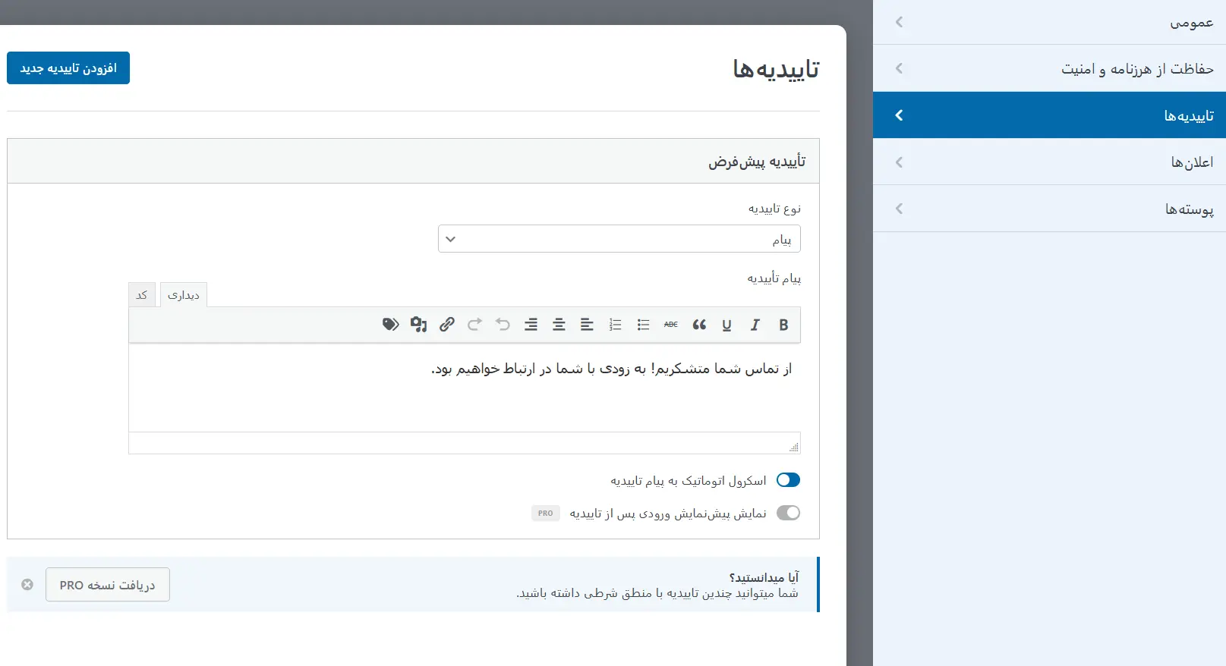Open the add media icon
1226x666 pixels.
point(418,325)
